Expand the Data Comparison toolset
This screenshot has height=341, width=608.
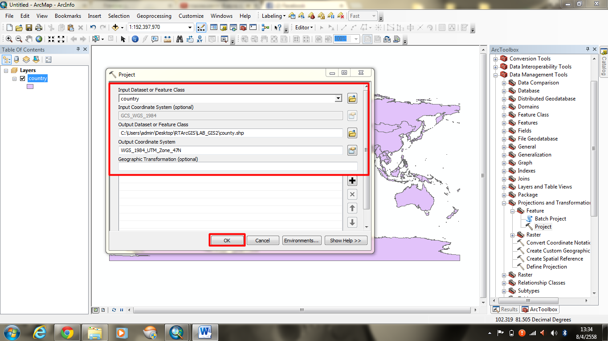tap(504, 83)
